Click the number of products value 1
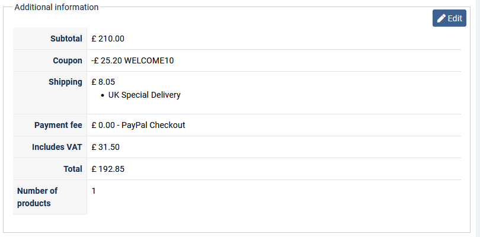480x237 pixels. tap(94, 191)
